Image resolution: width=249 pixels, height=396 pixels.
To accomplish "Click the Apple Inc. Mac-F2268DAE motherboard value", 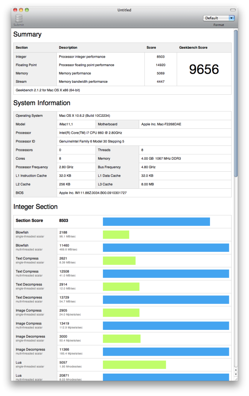I will click(x=161, y=124).
